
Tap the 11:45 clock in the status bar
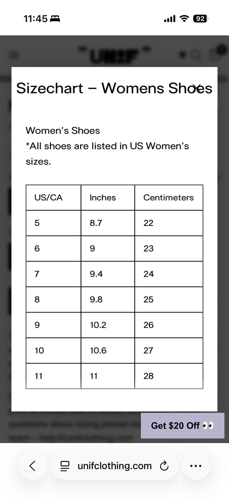[36, 19]
